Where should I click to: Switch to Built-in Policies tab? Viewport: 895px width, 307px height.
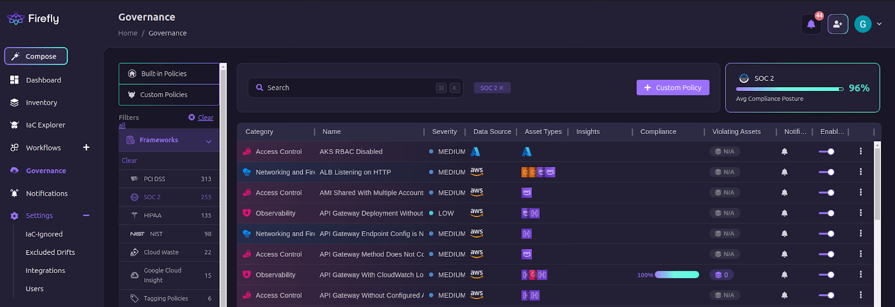coord(169,74)
